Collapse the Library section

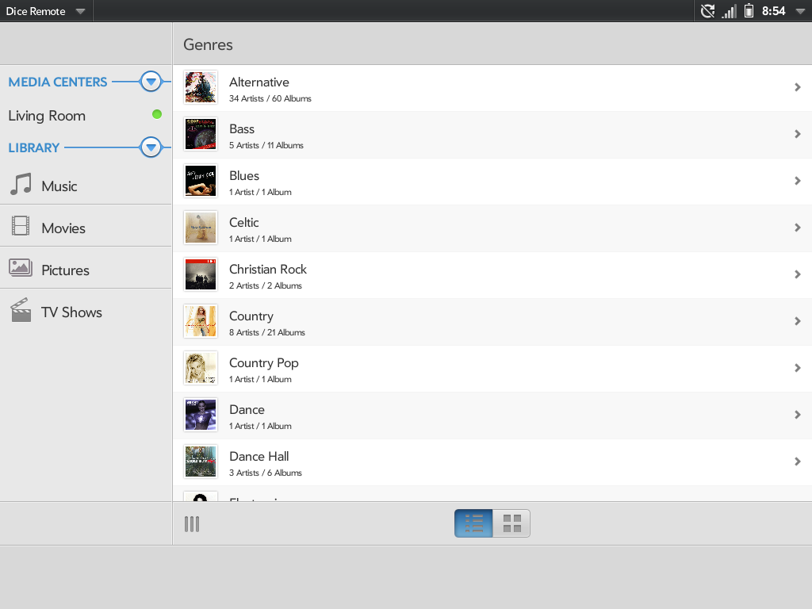click(x=151, y=147)
